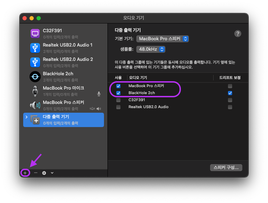The height and width of the screenshot is (203, 268).
Task: Select Realtek USB2.0 Audio 2 device
Action: [64, 62]
